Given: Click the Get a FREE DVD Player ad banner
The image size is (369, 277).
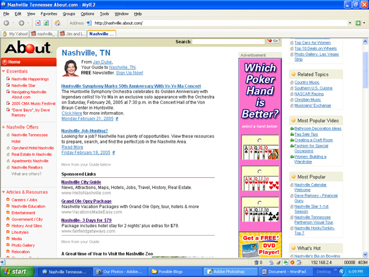Looking at the screenshot, I should tap(260, 245).
